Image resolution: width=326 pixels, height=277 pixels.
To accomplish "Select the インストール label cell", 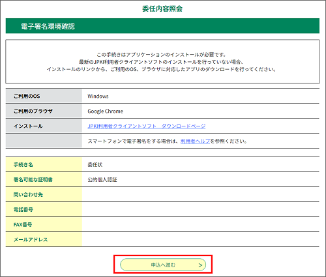I will click(x=44, y=126).
